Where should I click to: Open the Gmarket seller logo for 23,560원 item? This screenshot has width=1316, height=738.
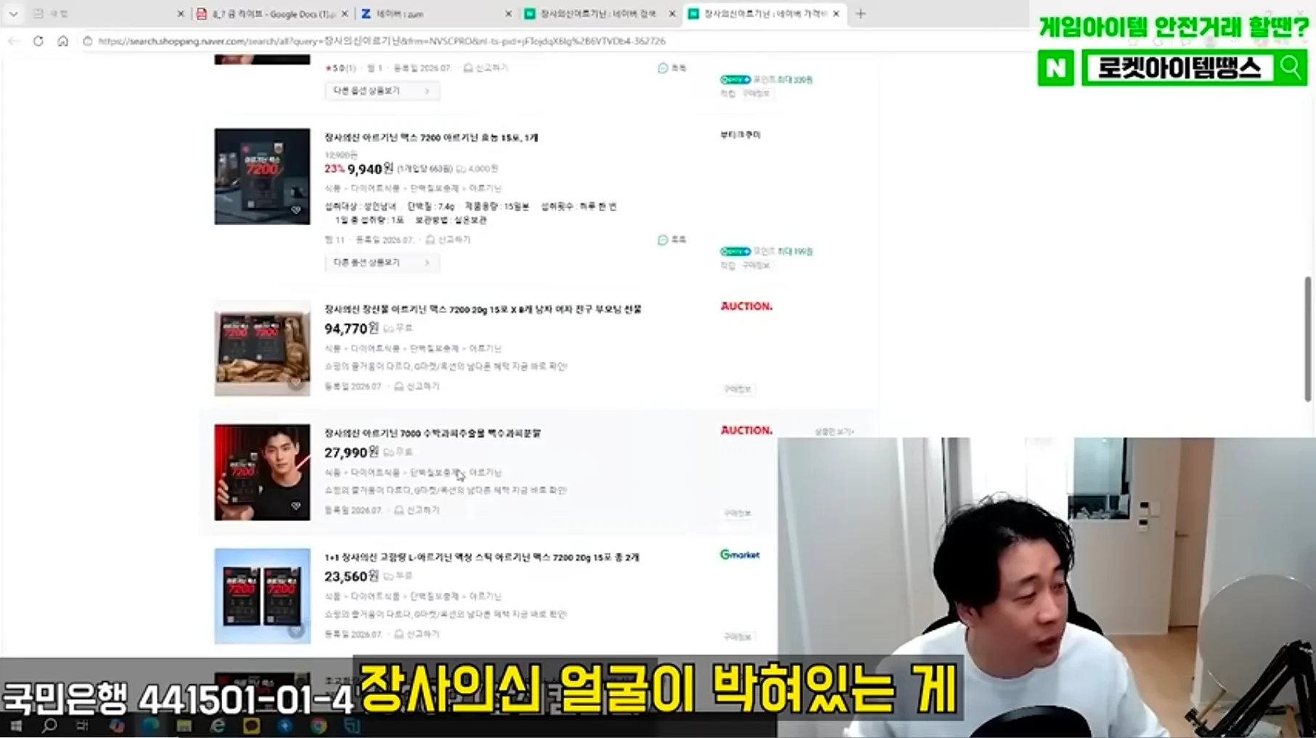pyautogui.click(x=739, y=555)
